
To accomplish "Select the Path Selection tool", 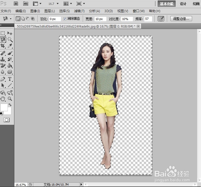I will click(x=3, y=85).
